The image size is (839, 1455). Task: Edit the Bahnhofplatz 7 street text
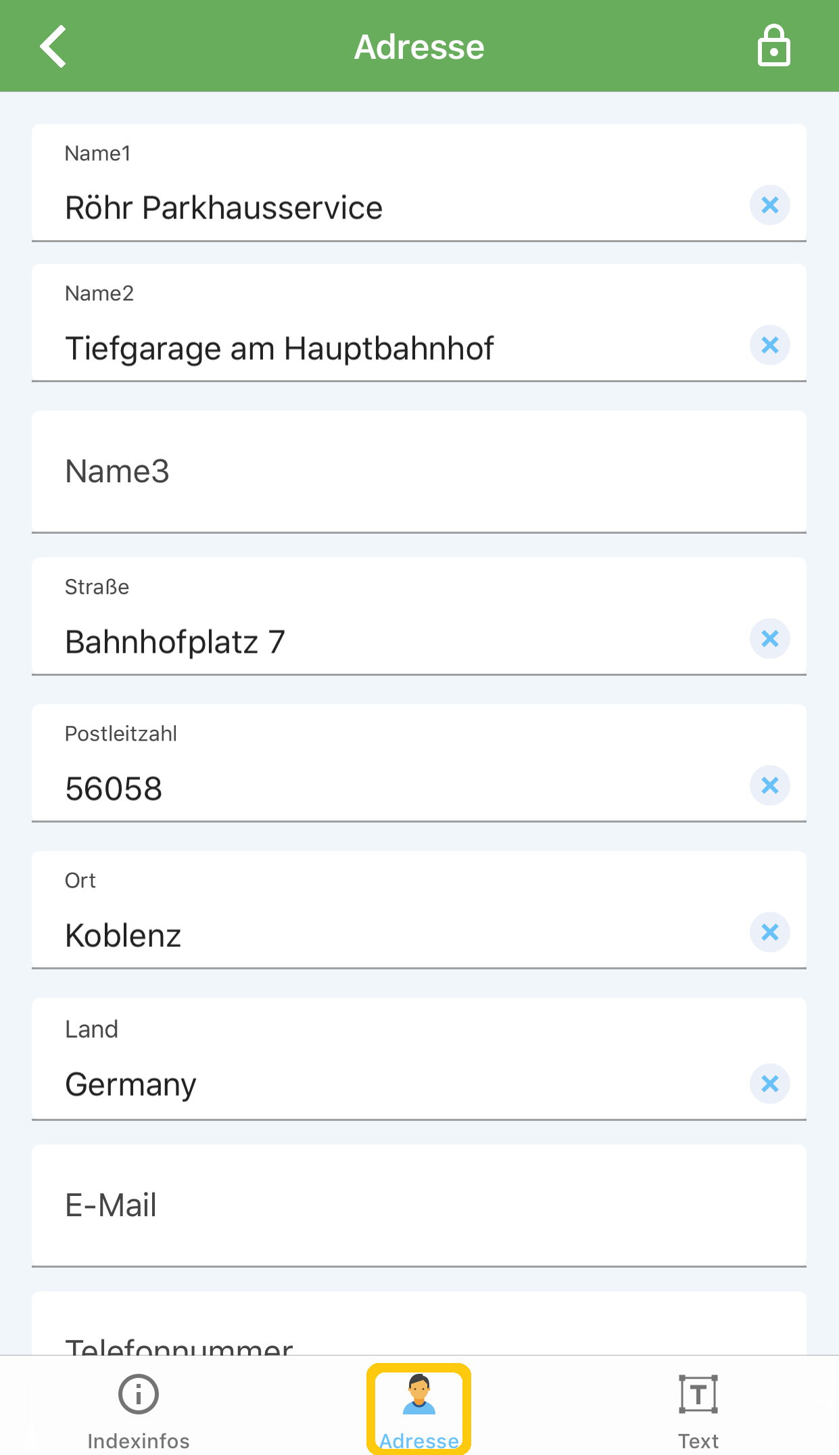pyautogui.click(x=175, y=642)
